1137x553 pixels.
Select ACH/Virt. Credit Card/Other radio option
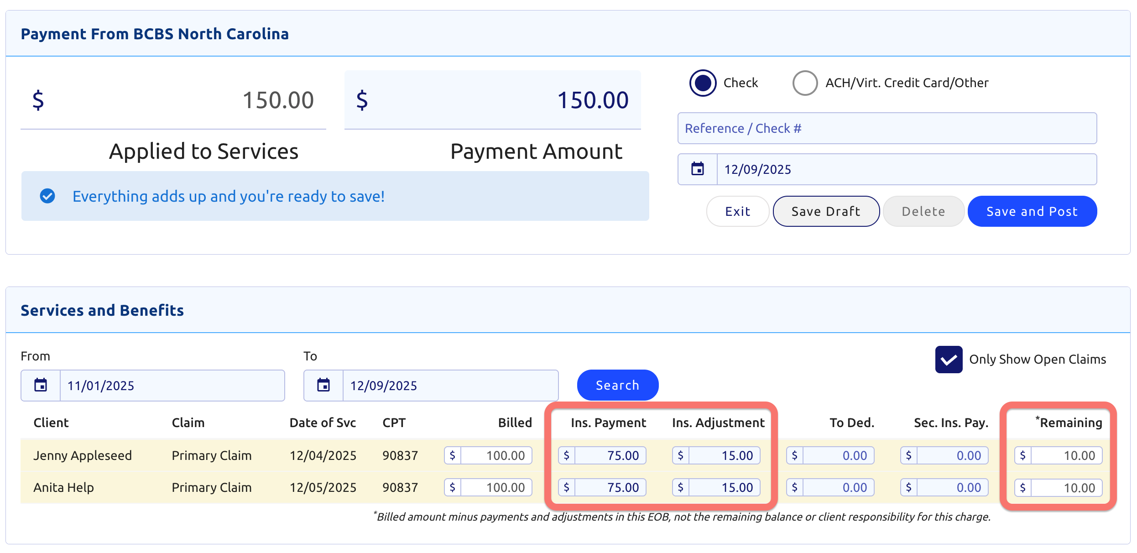pos(805,83)
